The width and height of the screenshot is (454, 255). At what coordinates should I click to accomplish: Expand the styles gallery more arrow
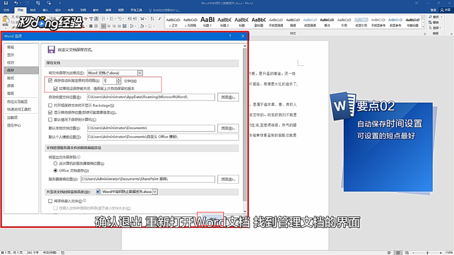(423, 27)
